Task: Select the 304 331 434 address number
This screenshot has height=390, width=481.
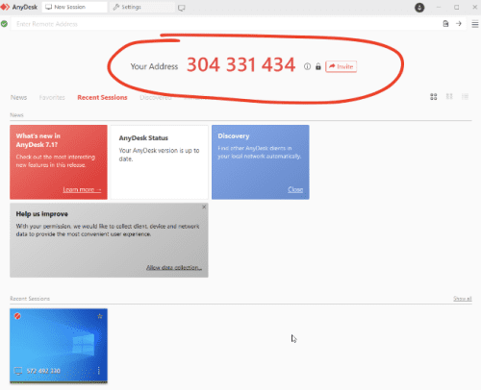Action: [x=240, y=64]
